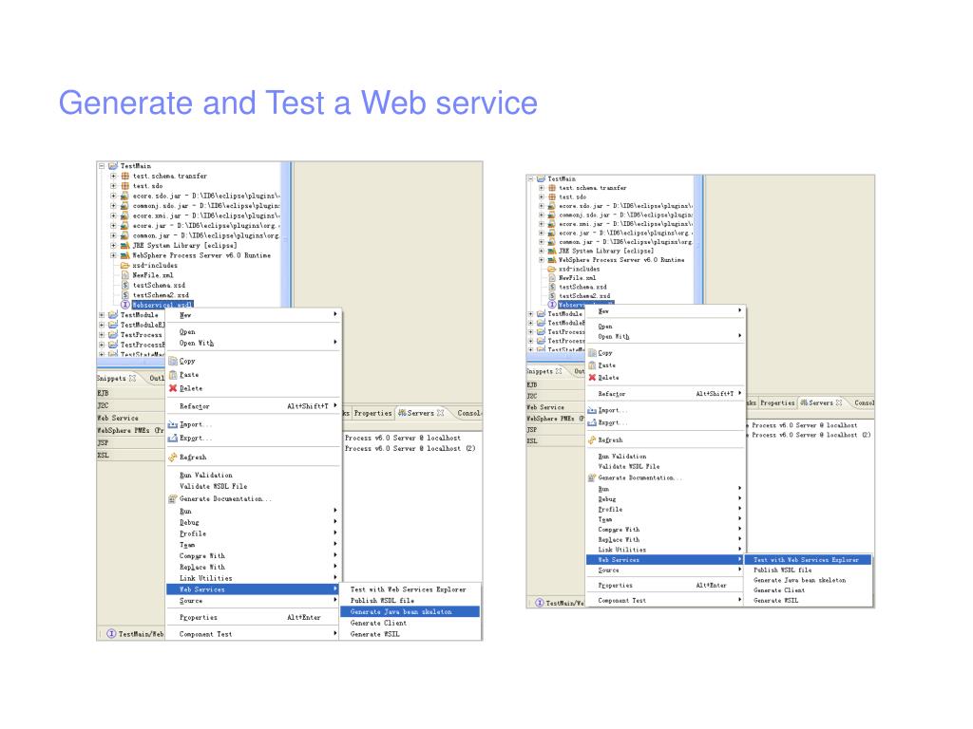Click tree panel vertical scrollbar in right screenshot

(x=698, y=239)
